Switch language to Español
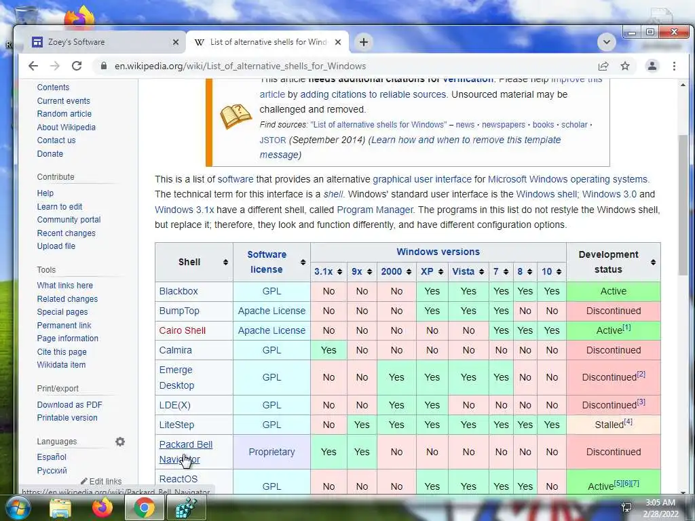Screen dimensions: 695x521 [x=52, y=457]
